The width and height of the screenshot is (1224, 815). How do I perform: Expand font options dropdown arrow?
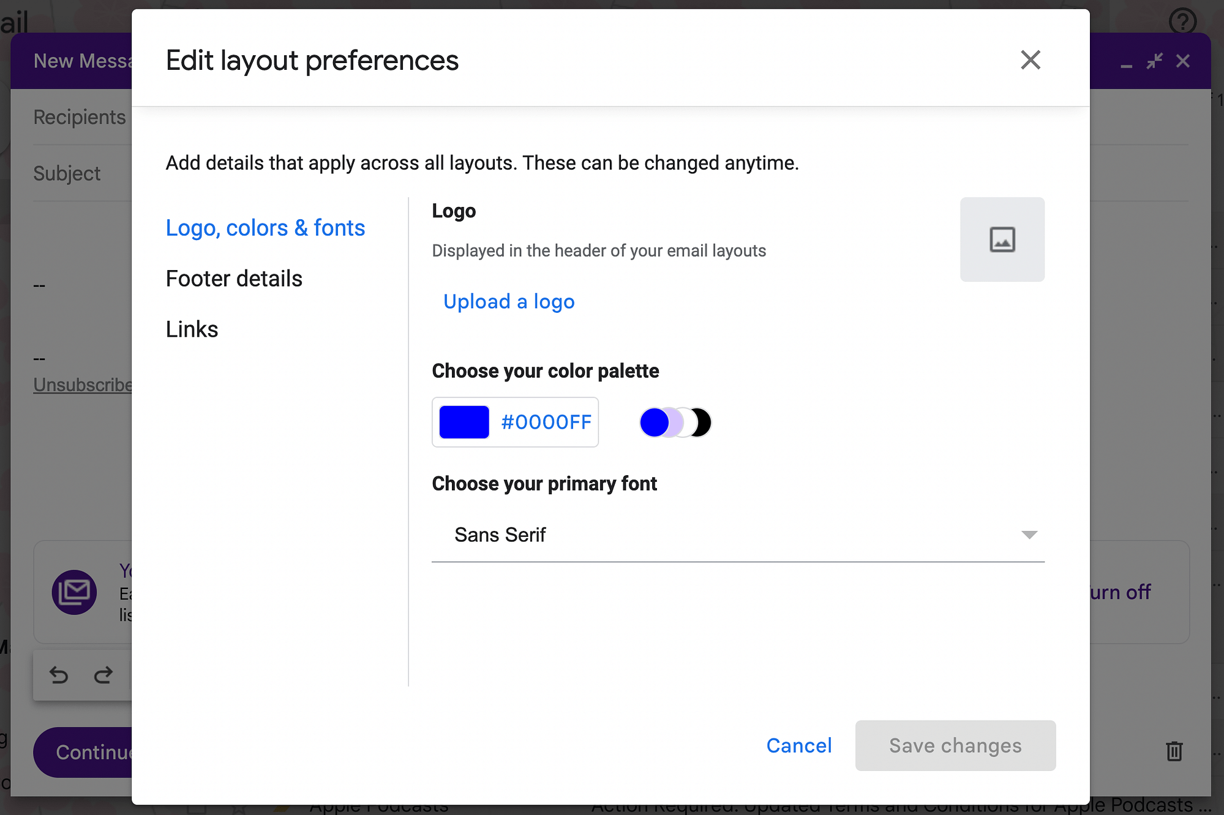pos(1031,535)
